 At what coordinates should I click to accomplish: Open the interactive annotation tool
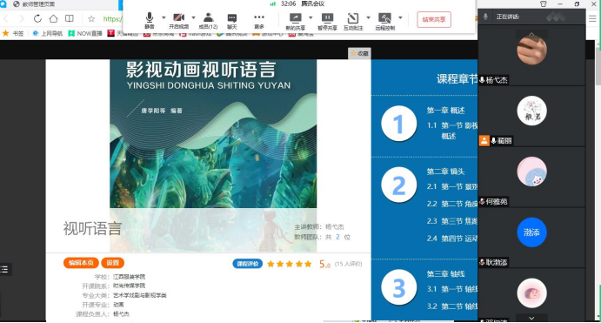pos(353,21)
